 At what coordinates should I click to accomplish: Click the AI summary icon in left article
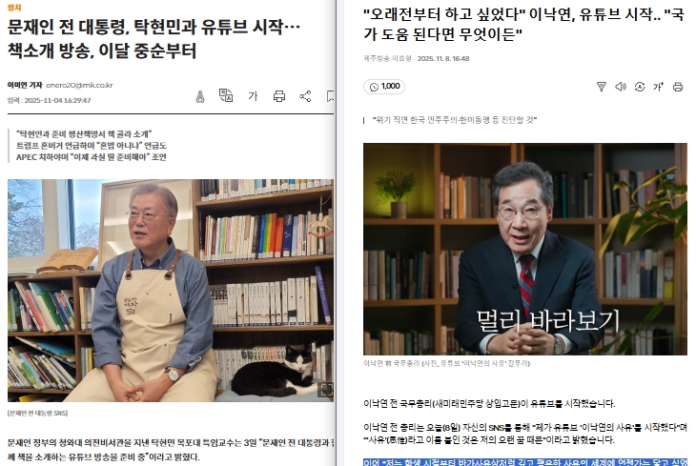coord(200,96)
